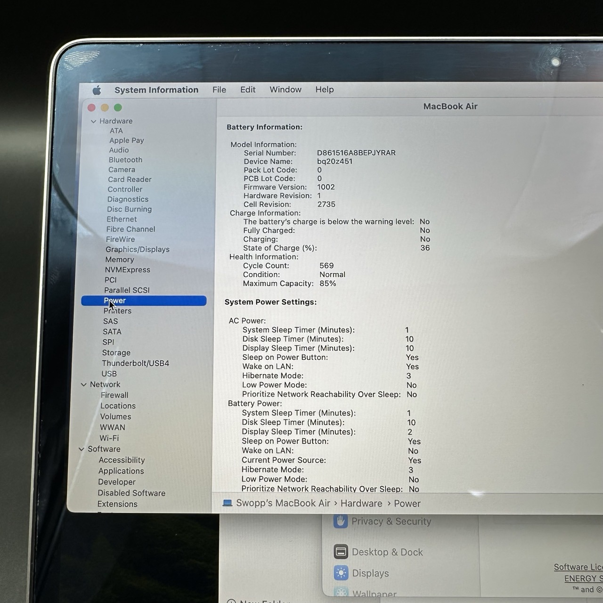Viewport: 603px width, 603px height.
Task: Select Graphics/Displays in the sidebar
Action: point(137,249)
